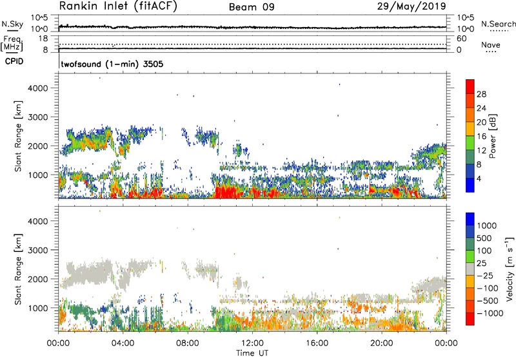Click the '04:00' time axis tick label
This screenshot has width=516, height=357.
pos(123,343)
